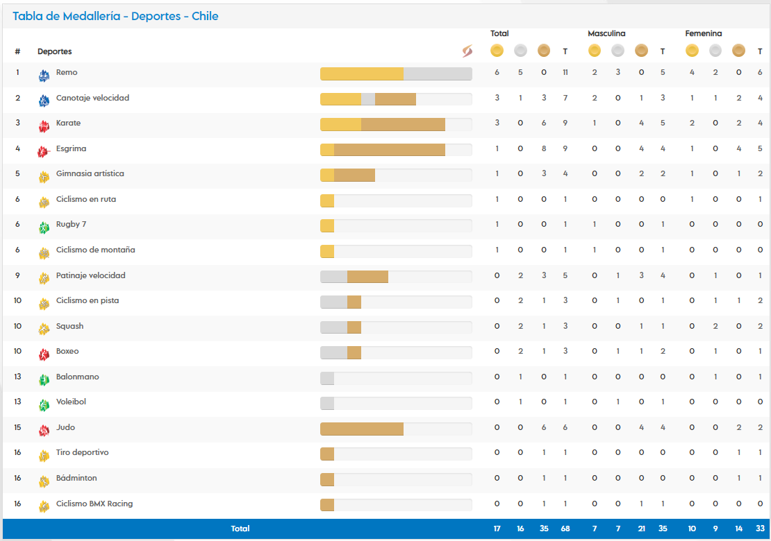The image size is (771, 541).
Task: Click the Remo medal distribution bar
Action: click(395, 74)
